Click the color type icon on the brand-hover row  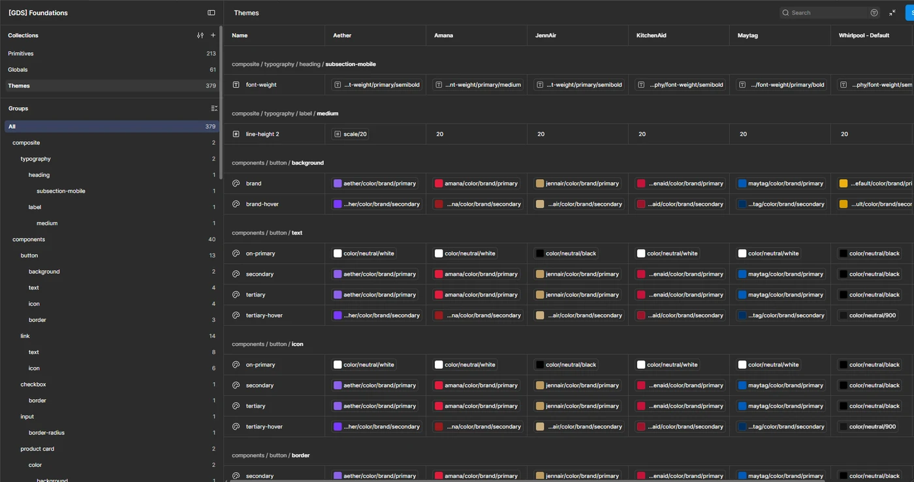pyautogui.click(x=236, y=204)
